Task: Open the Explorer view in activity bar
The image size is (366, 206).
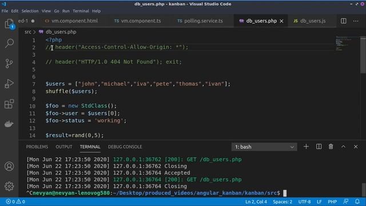Action: pyautogui.click(x=9, y=23)
